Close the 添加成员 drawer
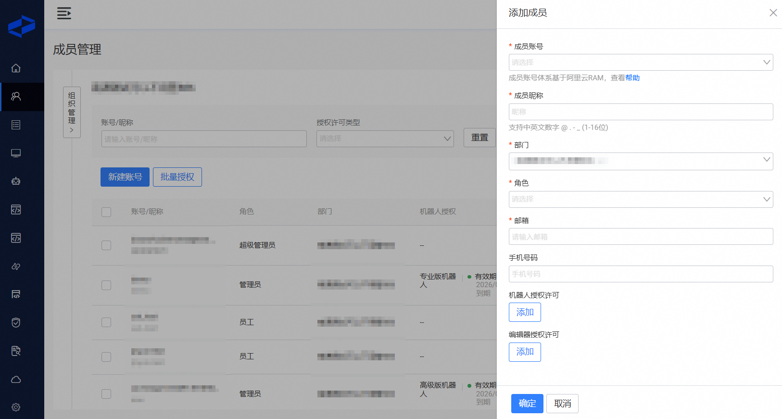Image resolution: width=782 pixels, height=419 pixels. (773, 13)
